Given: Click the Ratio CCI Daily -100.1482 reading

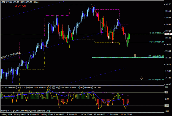Looking at the screenshot, I should click(54, 87).
